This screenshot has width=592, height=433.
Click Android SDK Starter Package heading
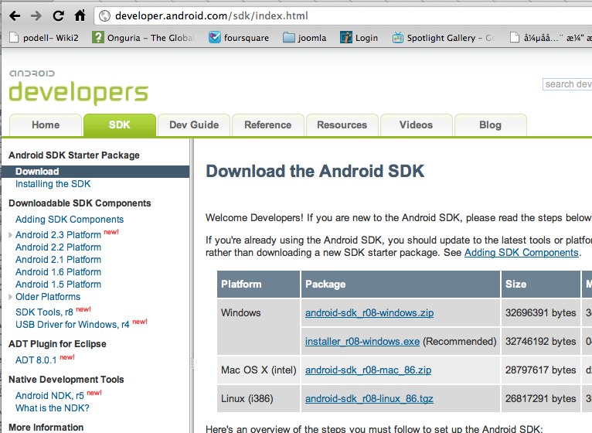point(74,155)
